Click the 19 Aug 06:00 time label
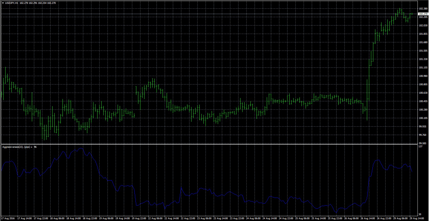The width and height of the screenshot is (429, 221). [106, 219]
